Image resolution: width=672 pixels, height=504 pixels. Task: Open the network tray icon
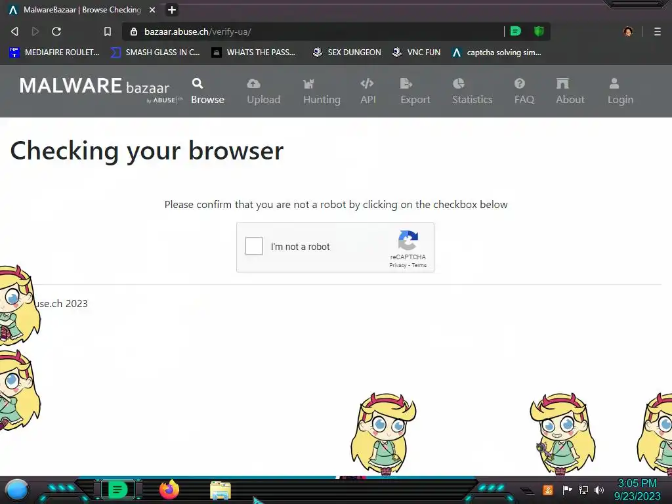click(583, 490)
